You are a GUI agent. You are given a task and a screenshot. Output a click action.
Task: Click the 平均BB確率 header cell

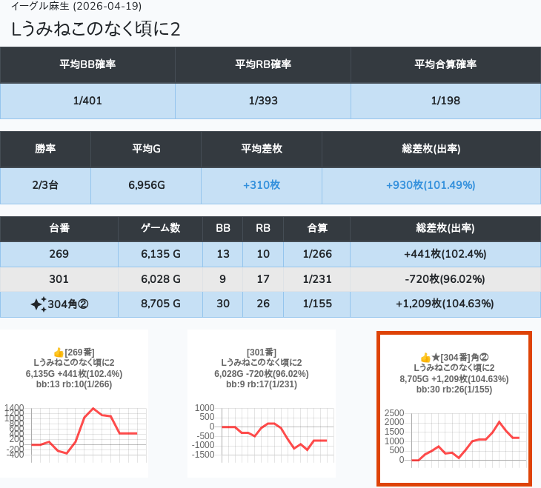coord(87,64)
